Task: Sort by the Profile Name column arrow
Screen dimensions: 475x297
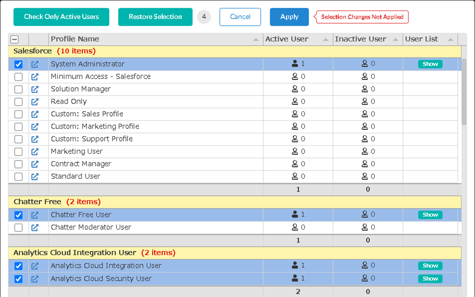Action: click(256, 39)
